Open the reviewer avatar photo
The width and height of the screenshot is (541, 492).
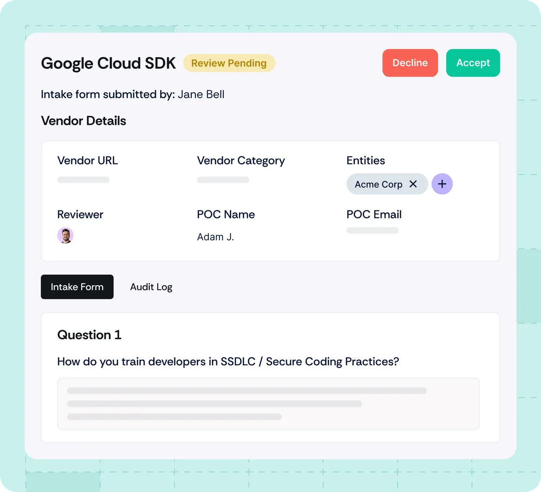[x=65, y=235]
